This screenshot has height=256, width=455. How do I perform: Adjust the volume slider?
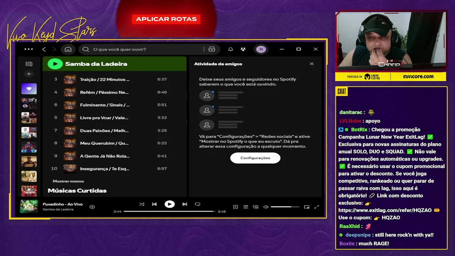tap(285, 207)
